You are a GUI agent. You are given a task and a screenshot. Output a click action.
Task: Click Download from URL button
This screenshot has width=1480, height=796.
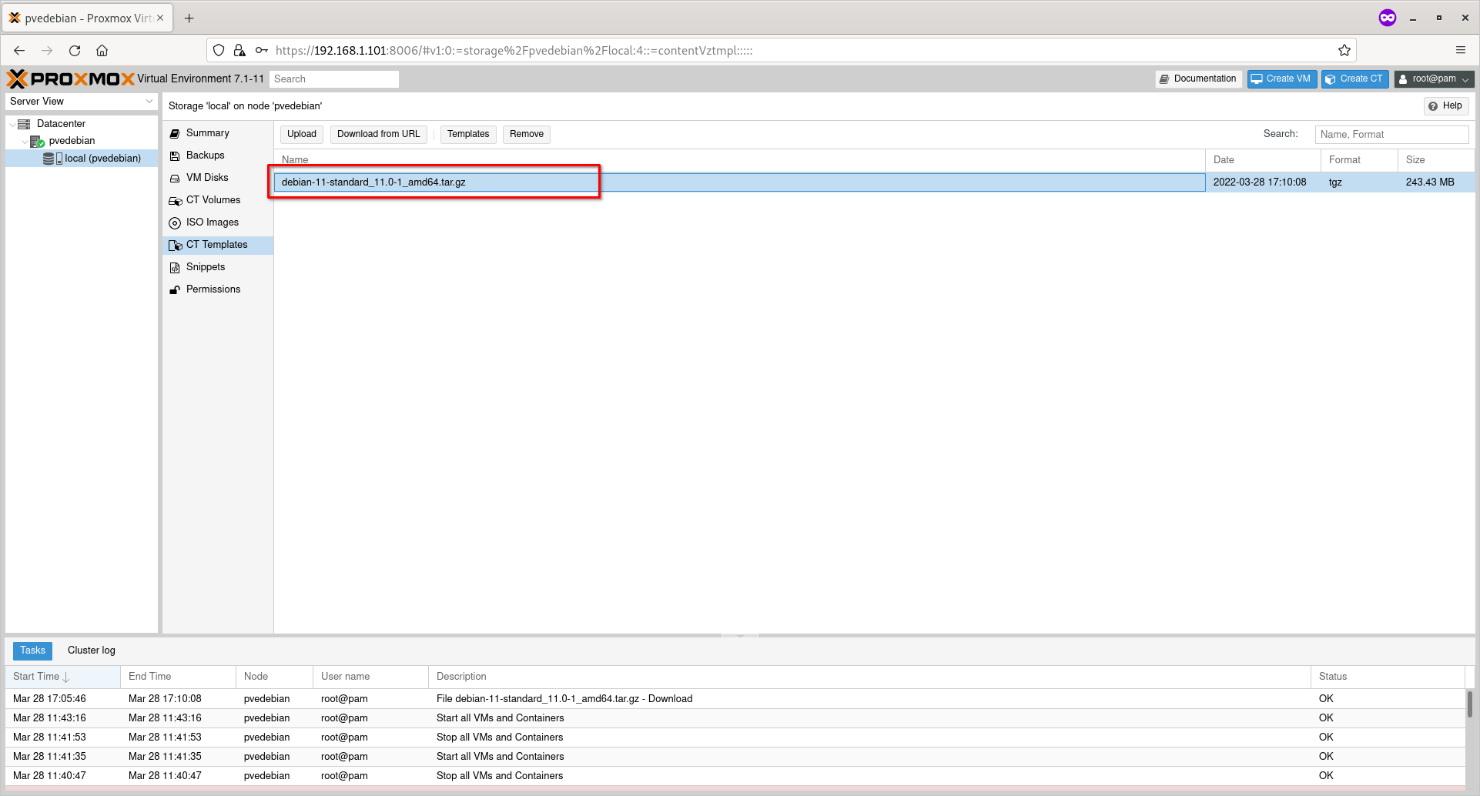point(379,134)
